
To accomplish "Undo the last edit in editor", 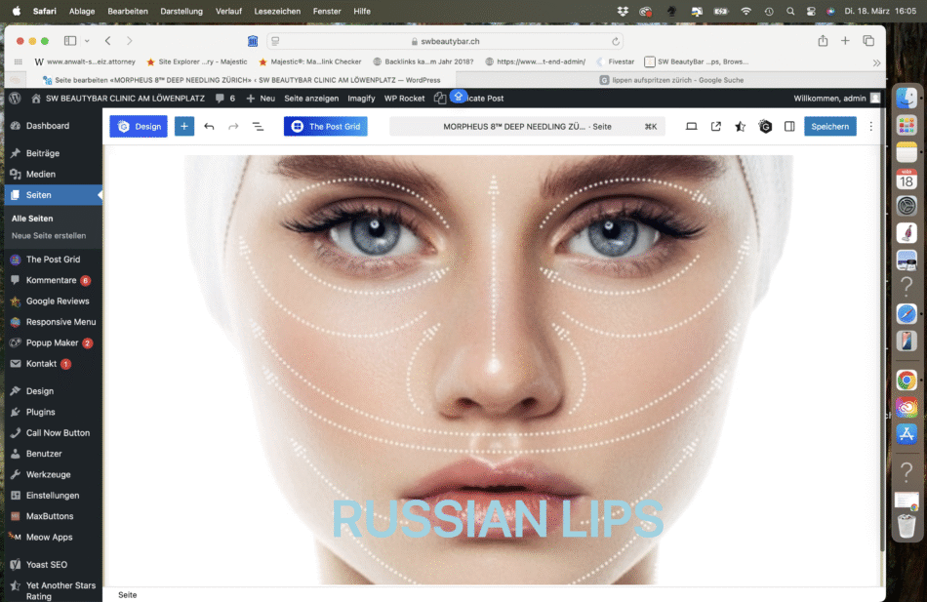I will (x=209, y=127).
